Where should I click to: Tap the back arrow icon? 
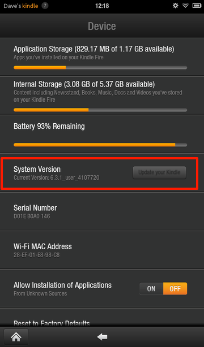(102, 337)
